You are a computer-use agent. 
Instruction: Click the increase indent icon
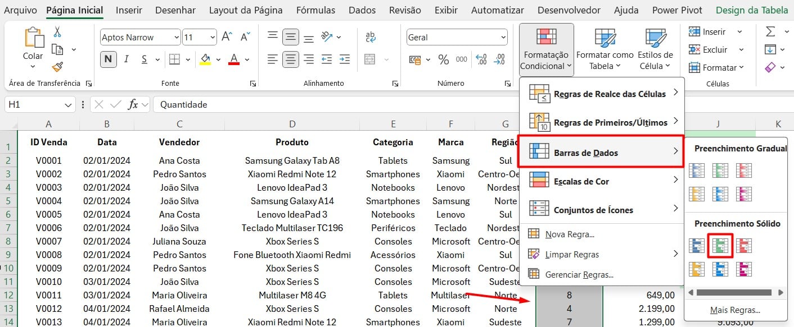[x=345, y=59]
